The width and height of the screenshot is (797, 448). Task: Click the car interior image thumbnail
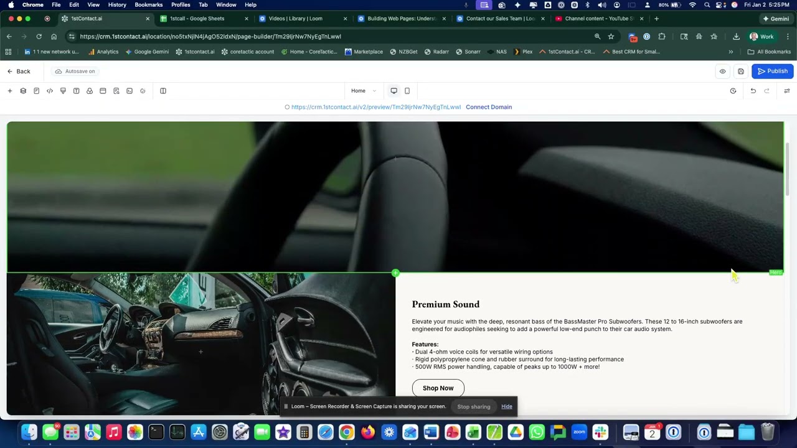pos(200,344)
